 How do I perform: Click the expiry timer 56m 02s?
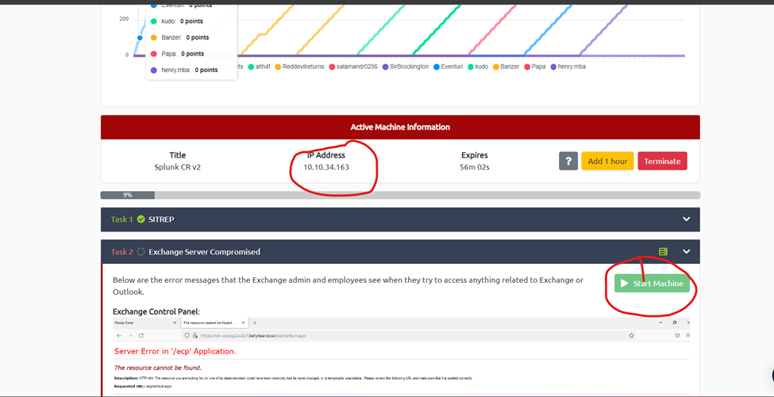click(475, 167)
